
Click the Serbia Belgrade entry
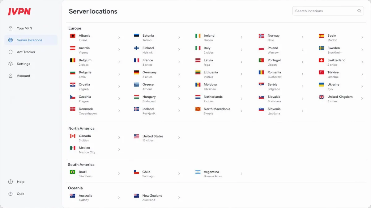click(281, 87)
